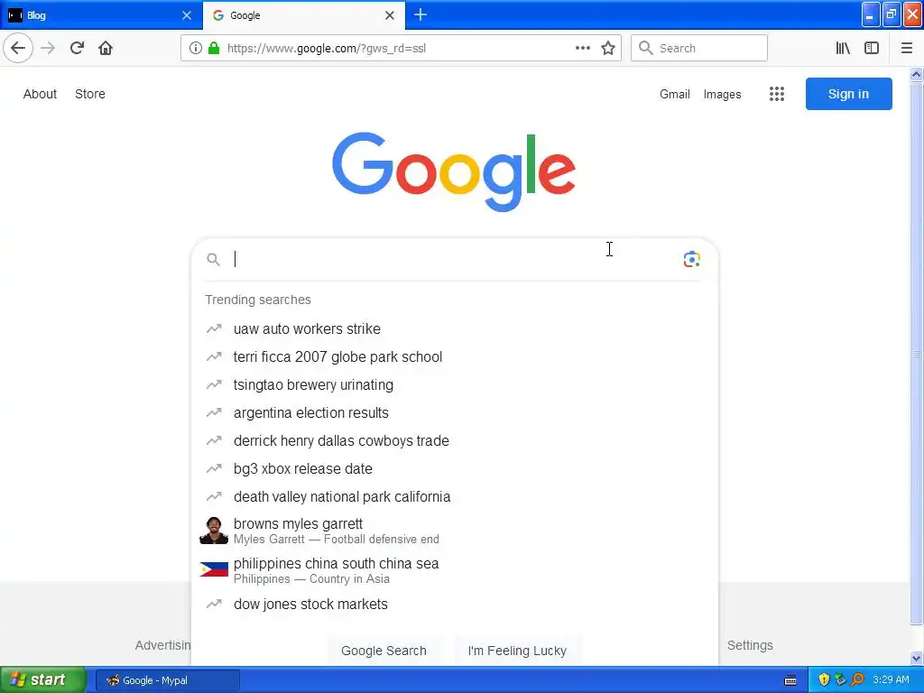The image size is (924, 693).
Task: Click I'm Feeling Lucky button
Action: pos(517,651)
